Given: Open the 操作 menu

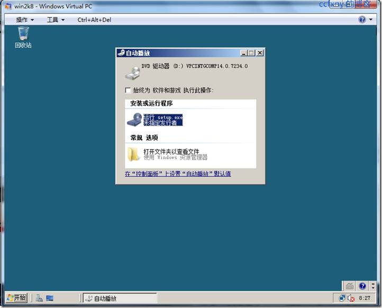Looking at the screenshot, I should click(25, 20).
